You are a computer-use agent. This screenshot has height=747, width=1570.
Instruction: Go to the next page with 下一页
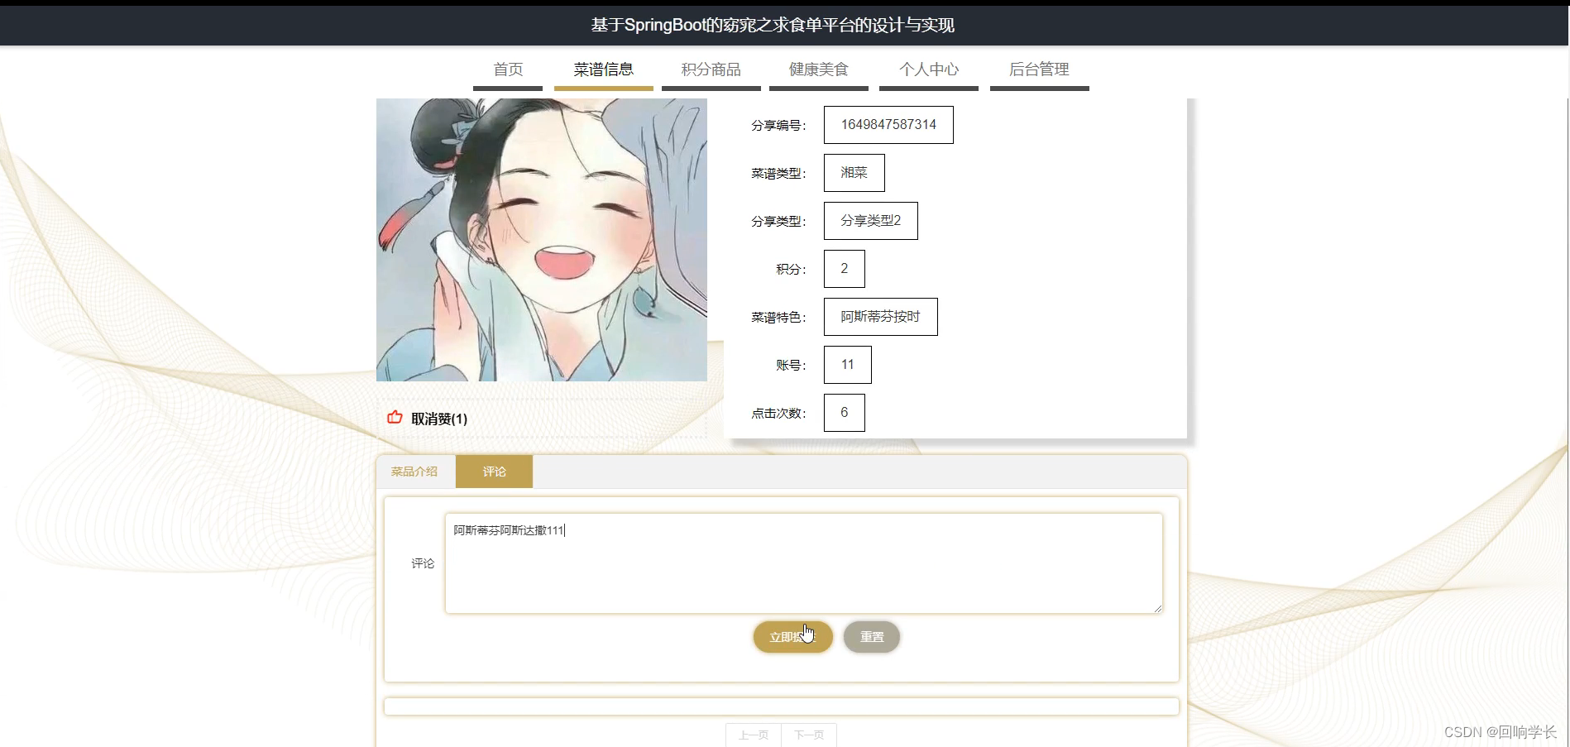click(x=808, y=735)
